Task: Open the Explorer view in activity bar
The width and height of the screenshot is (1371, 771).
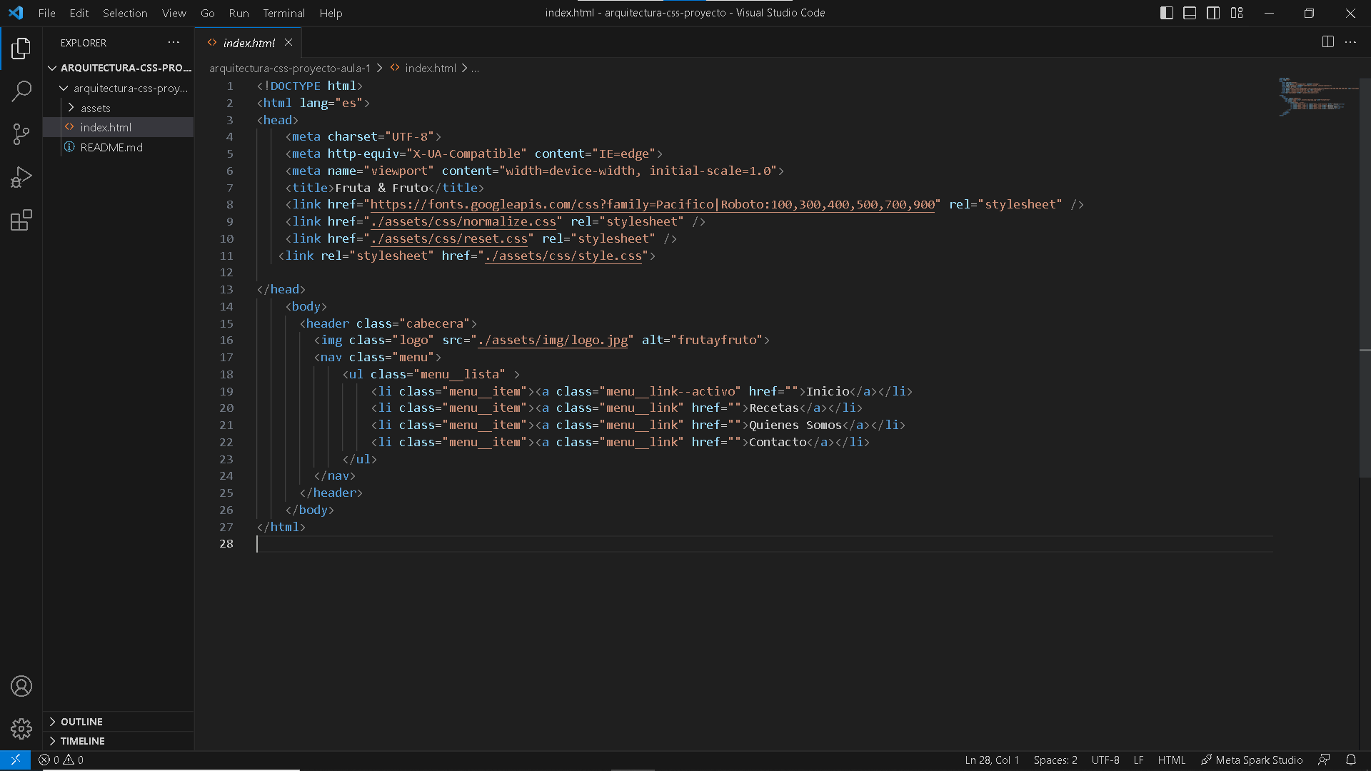Action: 21,49
